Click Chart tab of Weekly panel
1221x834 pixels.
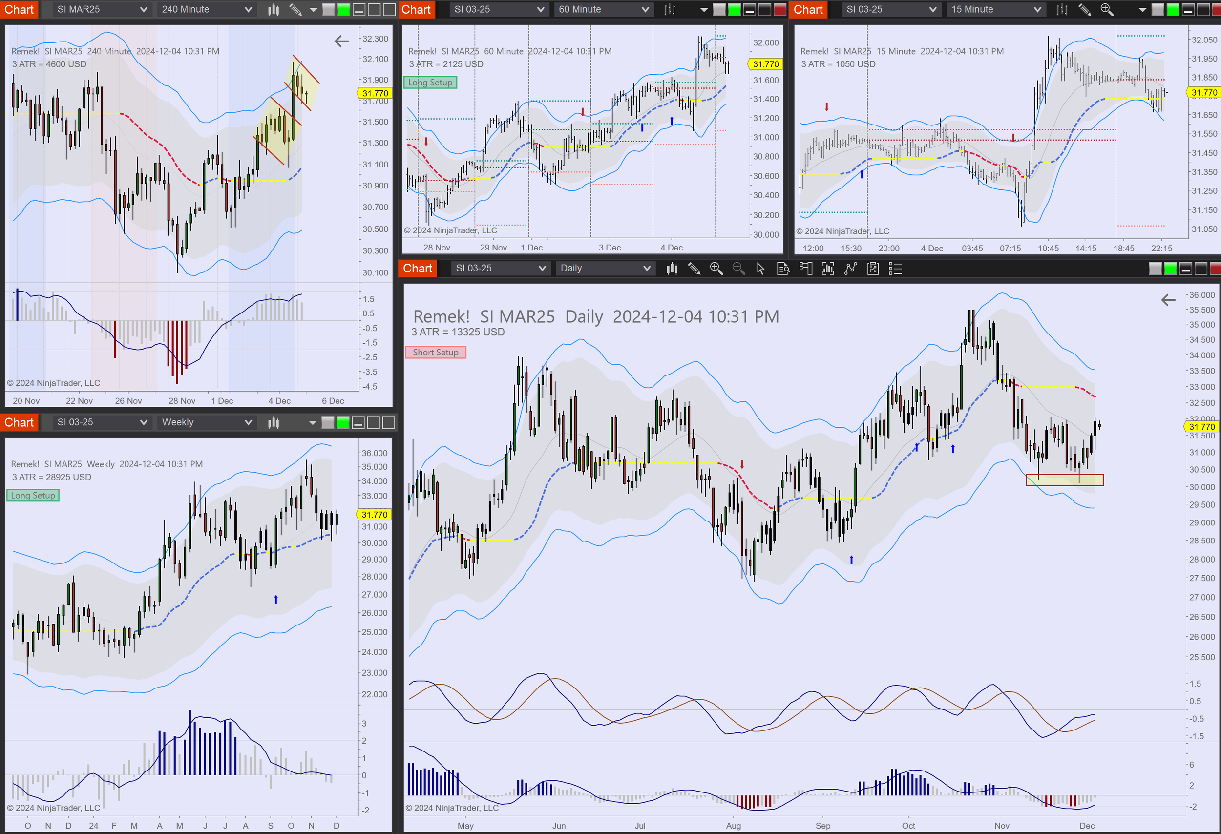[19, 422]
